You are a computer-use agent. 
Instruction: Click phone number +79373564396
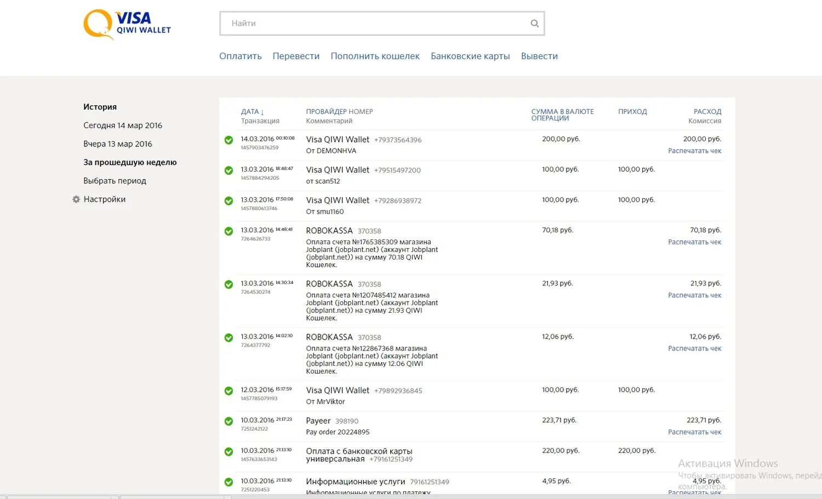click(398, 140)
